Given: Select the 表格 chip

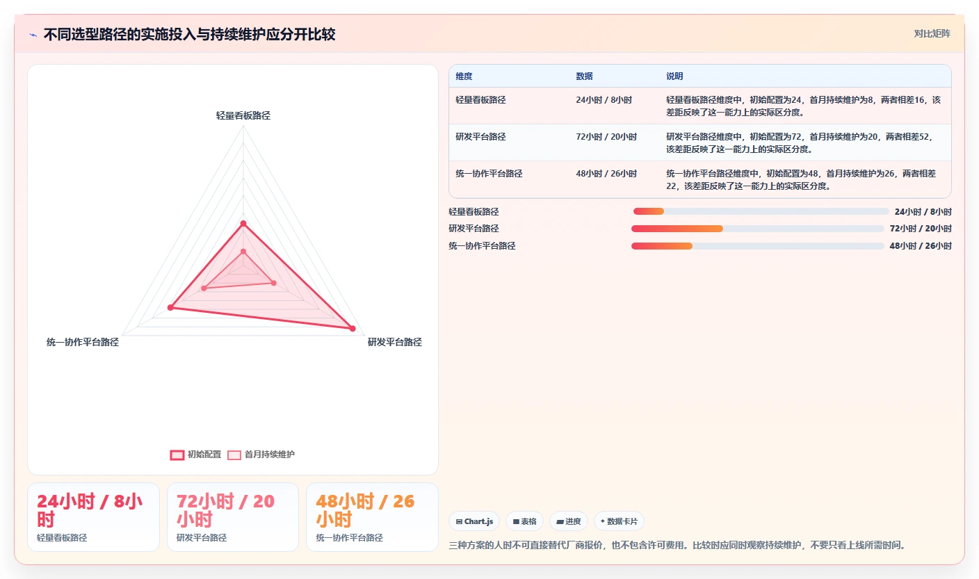Looking at the screenshot, I should click(x=524, y=521).
